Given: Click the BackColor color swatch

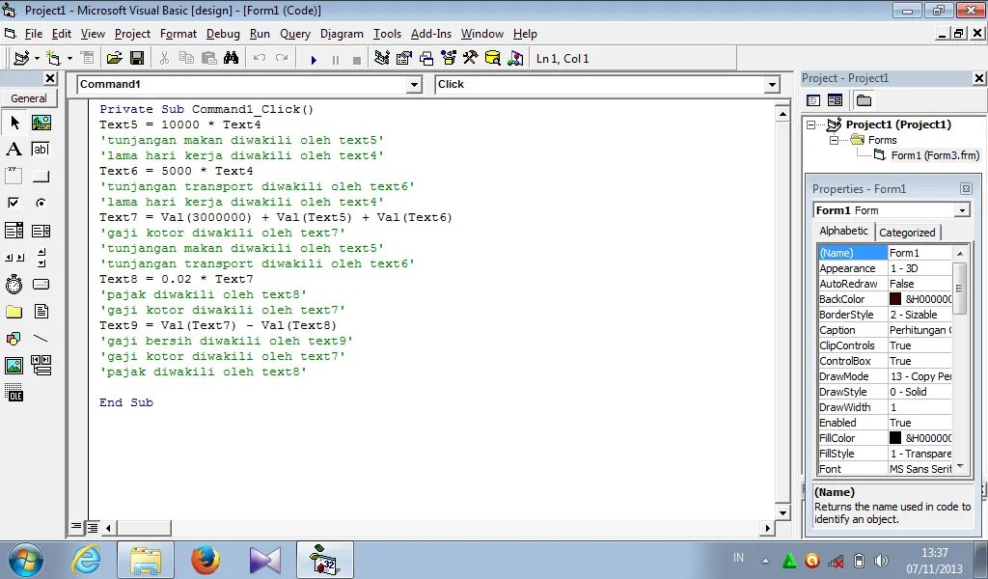Looking at the screenshot, I should 895,299.
